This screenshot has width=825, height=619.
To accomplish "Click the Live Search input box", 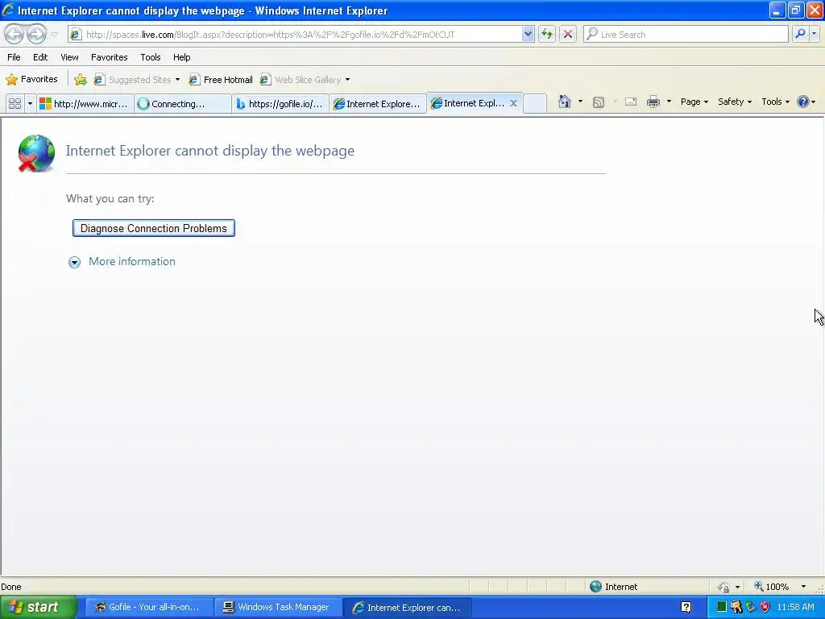I will coord(686,34).
